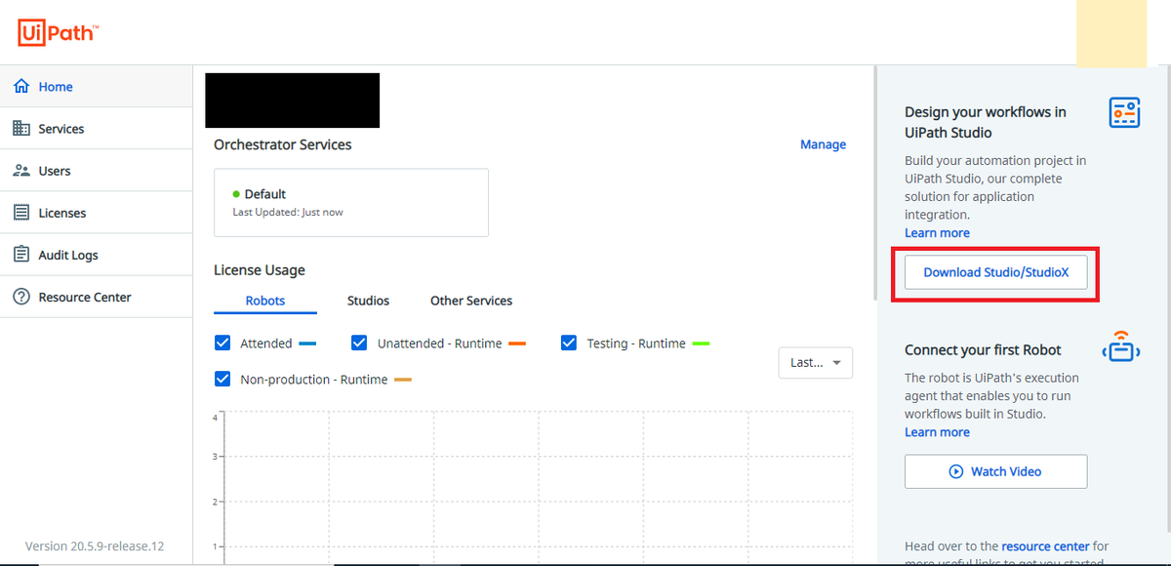
Task: Open Users in the sidebar menu
Action: click(96, 171)
